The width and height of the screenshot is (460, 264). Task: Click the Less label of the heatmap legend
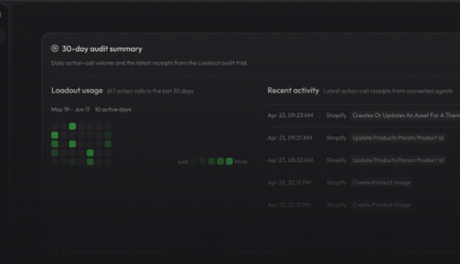[183, 162]
